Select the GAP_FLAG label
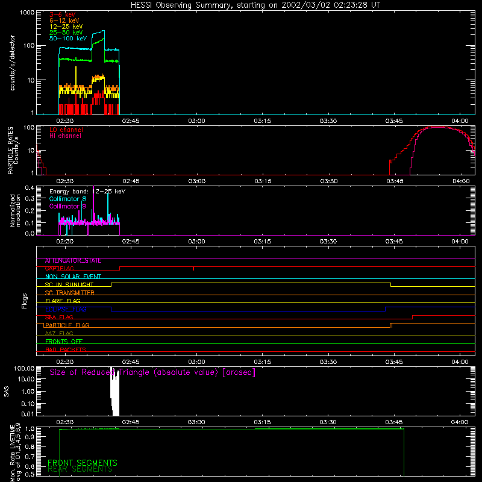 pyautogui.click(x=59, y=269)
